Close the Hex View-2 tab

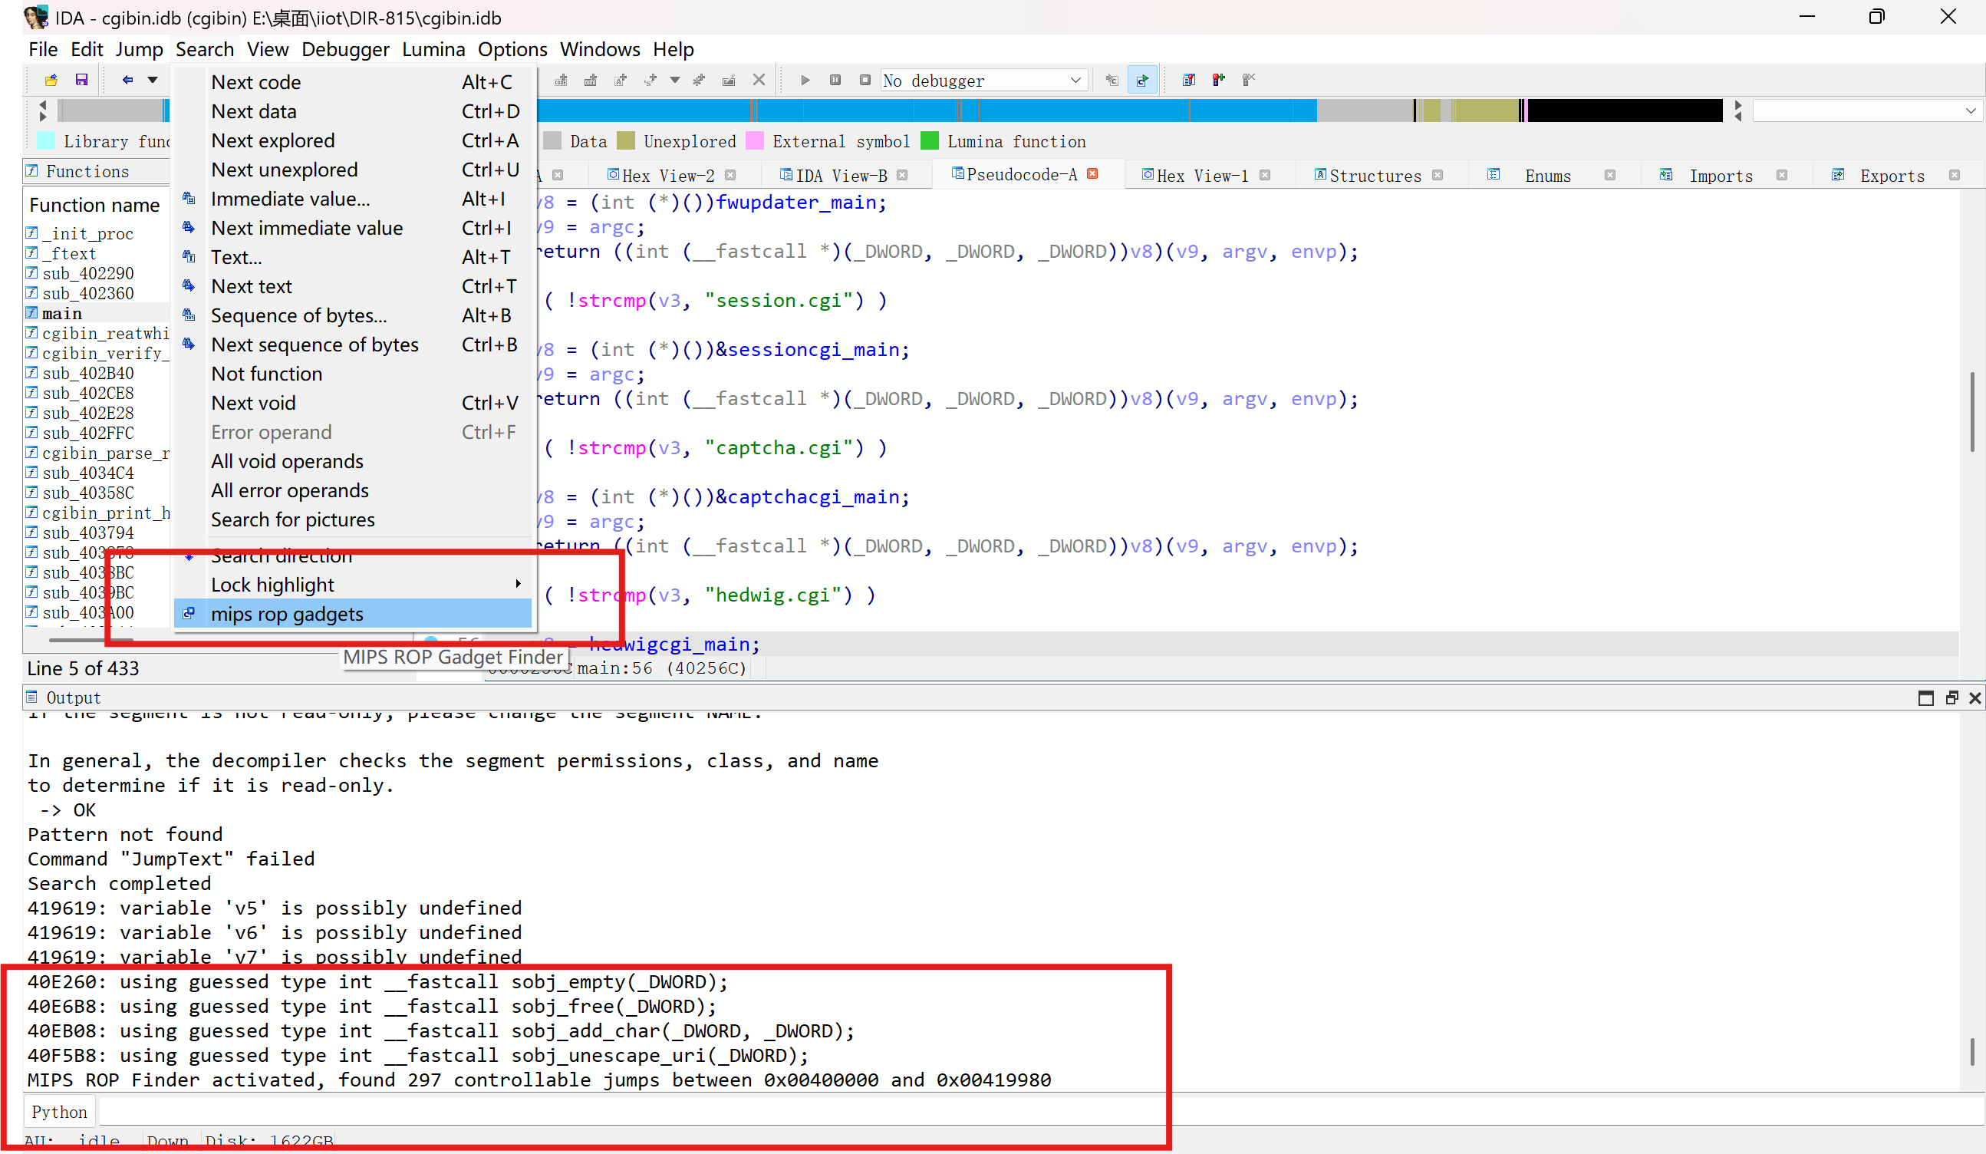[x=730, y=175]
